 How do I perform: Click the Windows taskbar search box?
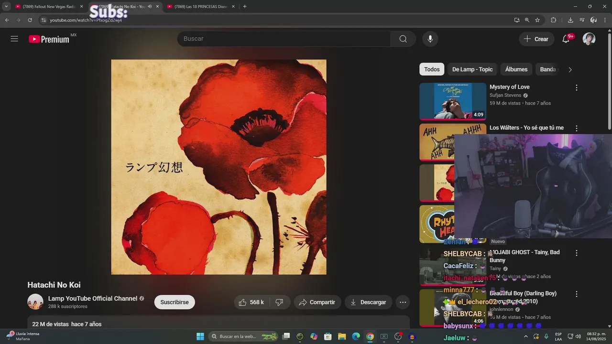click(x=243, y=336)
